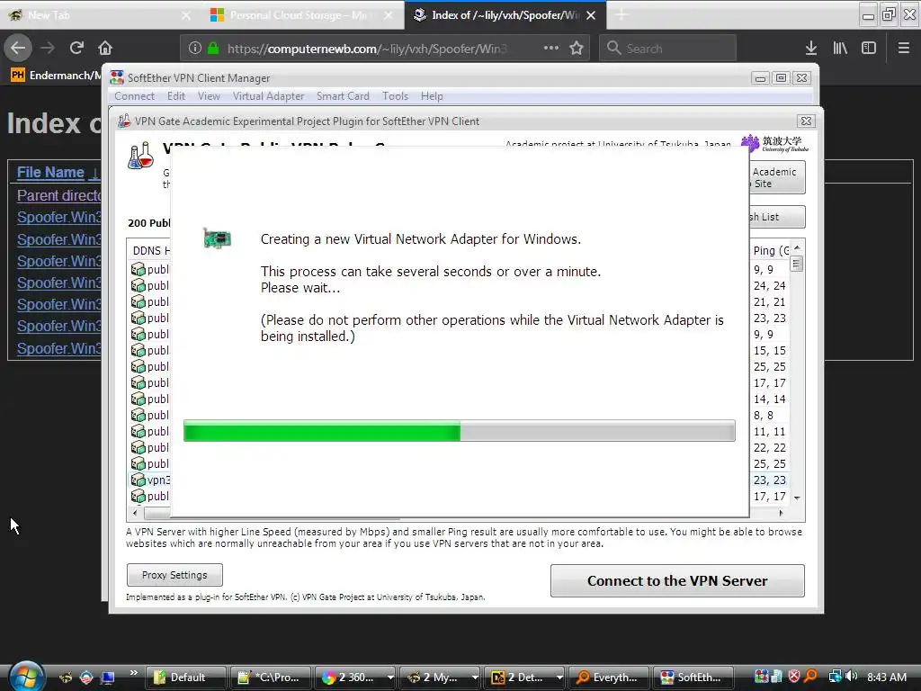The height and width of the screenshot is (691, 921).
Task: Open the Parent directory link
Action: (58, 195)
